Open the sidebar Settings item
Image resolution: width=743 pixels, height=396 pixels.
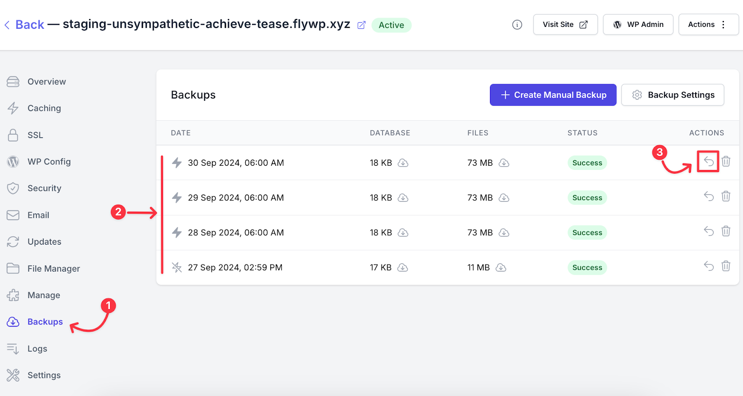click(x=44, y=375)
